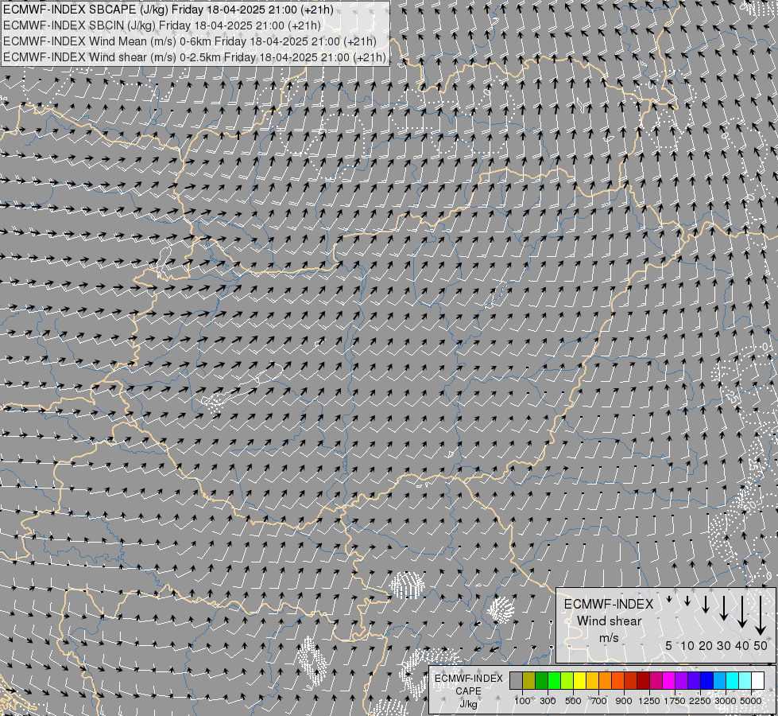Image resolution: width=778 pixels, height=716 pixels.
Task: Click the 50 m/s wind shear legend arrow
Action: point(761,615)
